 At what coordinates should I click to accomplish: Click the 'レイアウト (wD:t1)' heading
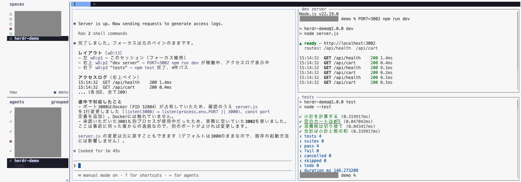[100, 53]
